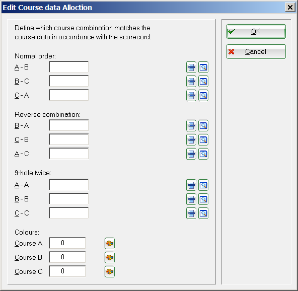298x291 pixels.
Task: Focus the A - B input field
Action: pyautogui.click(x=69, y=67)
